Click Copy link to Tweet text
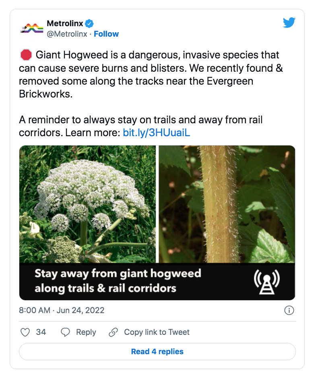Viewport: 318px width, 382px height. 157,332
